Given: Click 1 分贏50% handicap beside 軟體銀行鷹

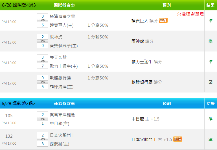Looking at the screenshot, I should pyautogui.click(x=98, y=78).
